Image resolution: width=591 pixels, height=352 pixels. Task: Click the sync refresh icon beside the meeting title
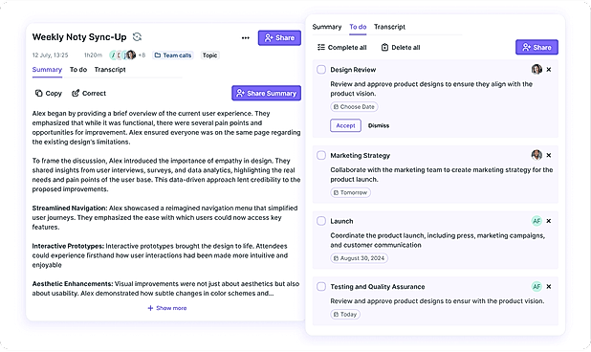[x=137, y=37]
